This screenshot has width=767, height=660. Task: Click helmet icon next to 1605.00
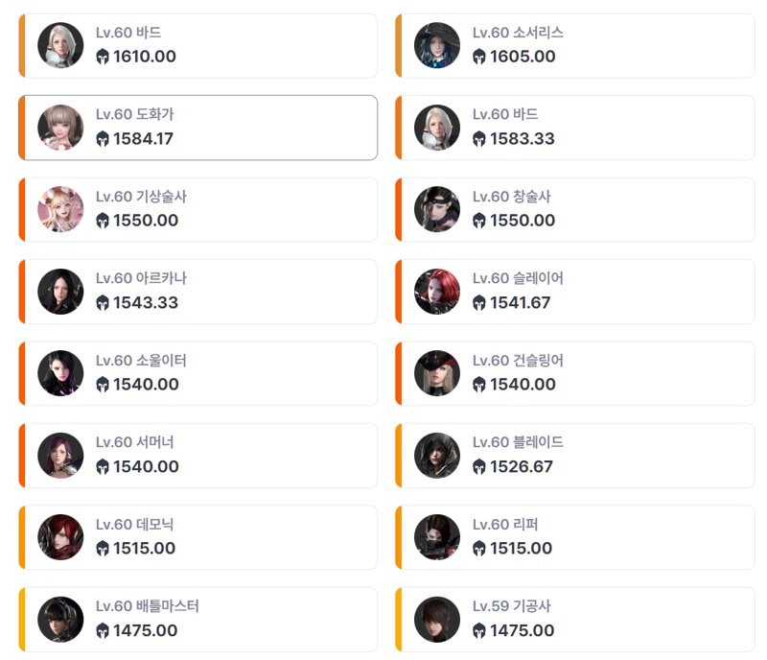tap(478, 57)
